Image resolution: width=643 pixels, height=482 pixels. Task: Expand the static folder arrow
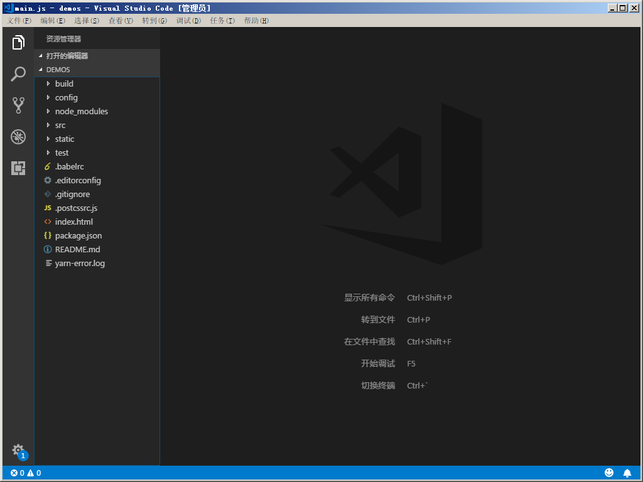[x=48, y=139]
